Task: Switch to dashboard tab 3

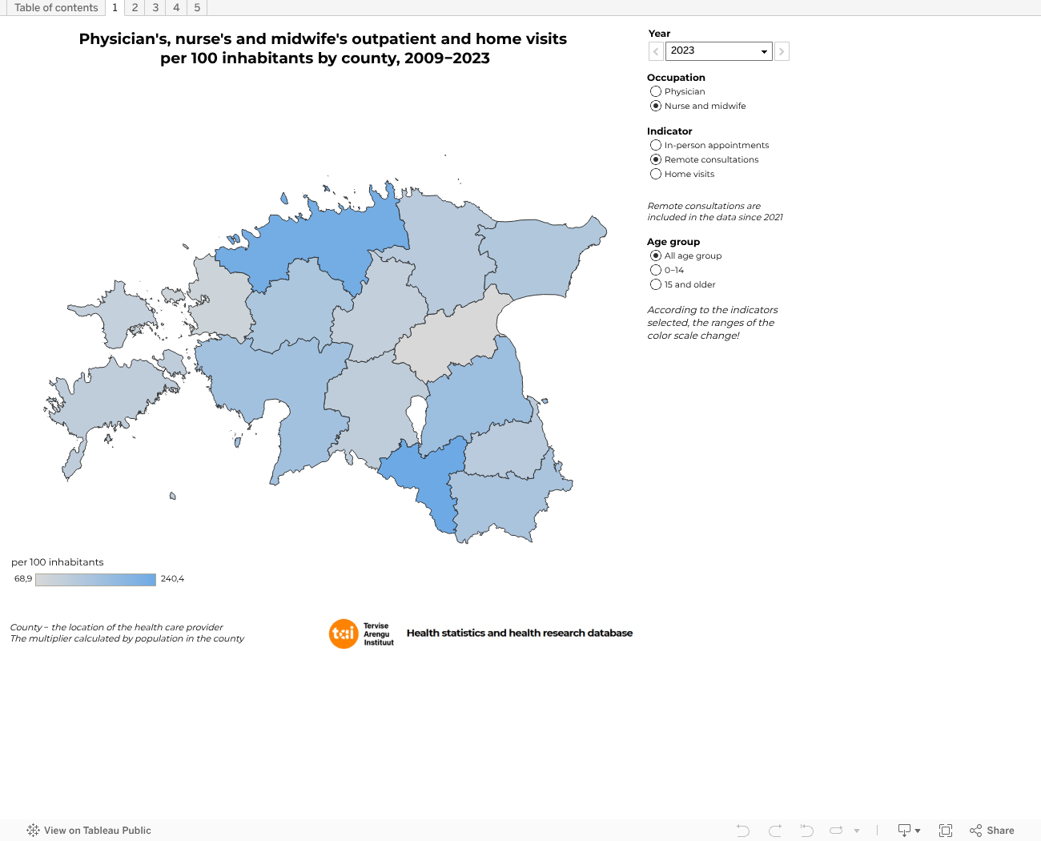Action: (155, 8)
